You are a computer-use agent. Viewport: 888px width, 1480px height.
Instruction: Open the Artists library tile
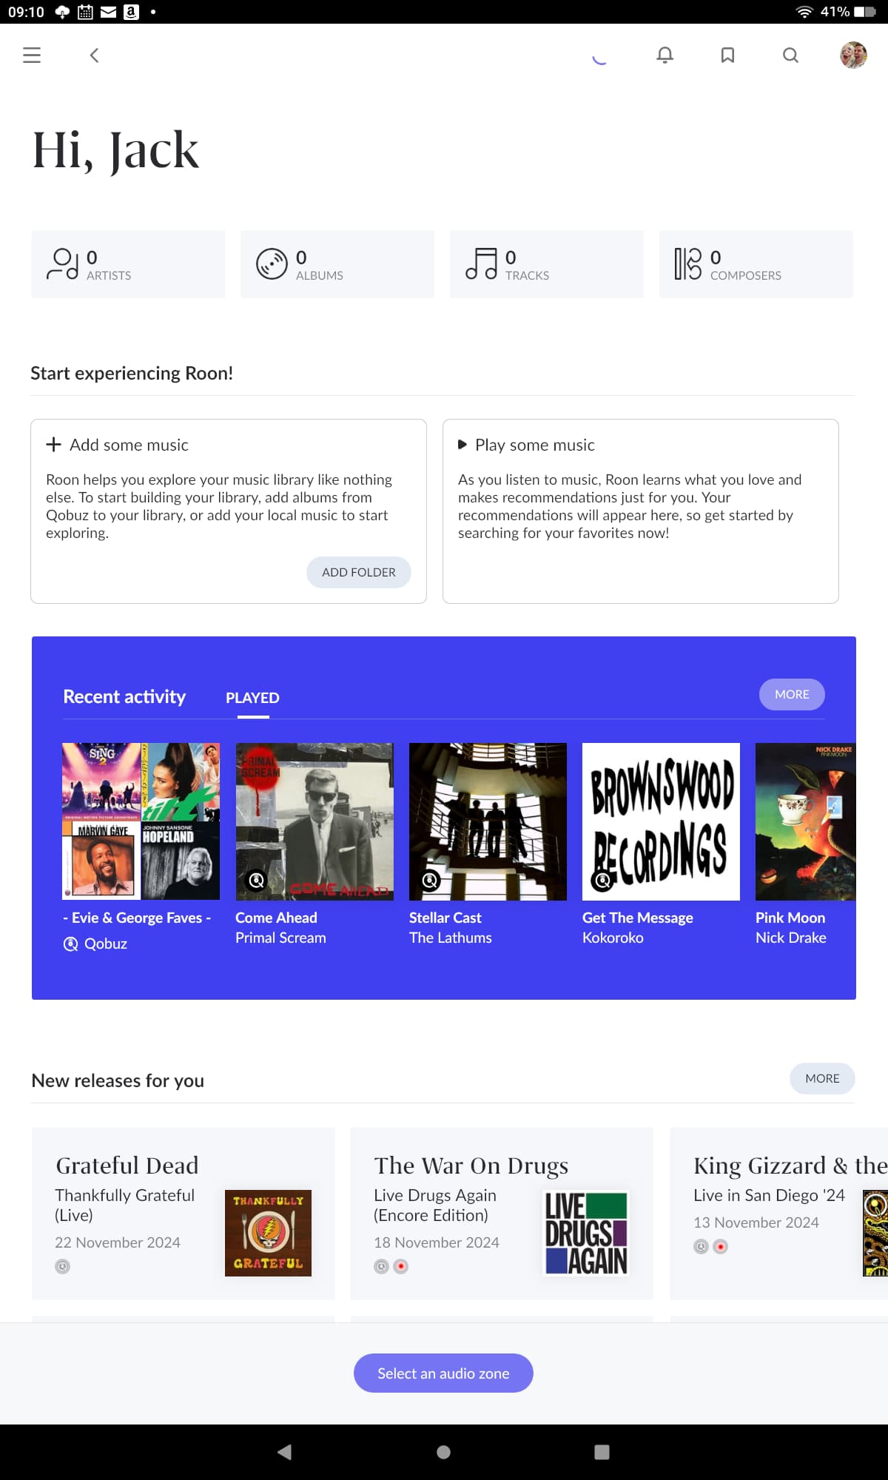point(128,264)
